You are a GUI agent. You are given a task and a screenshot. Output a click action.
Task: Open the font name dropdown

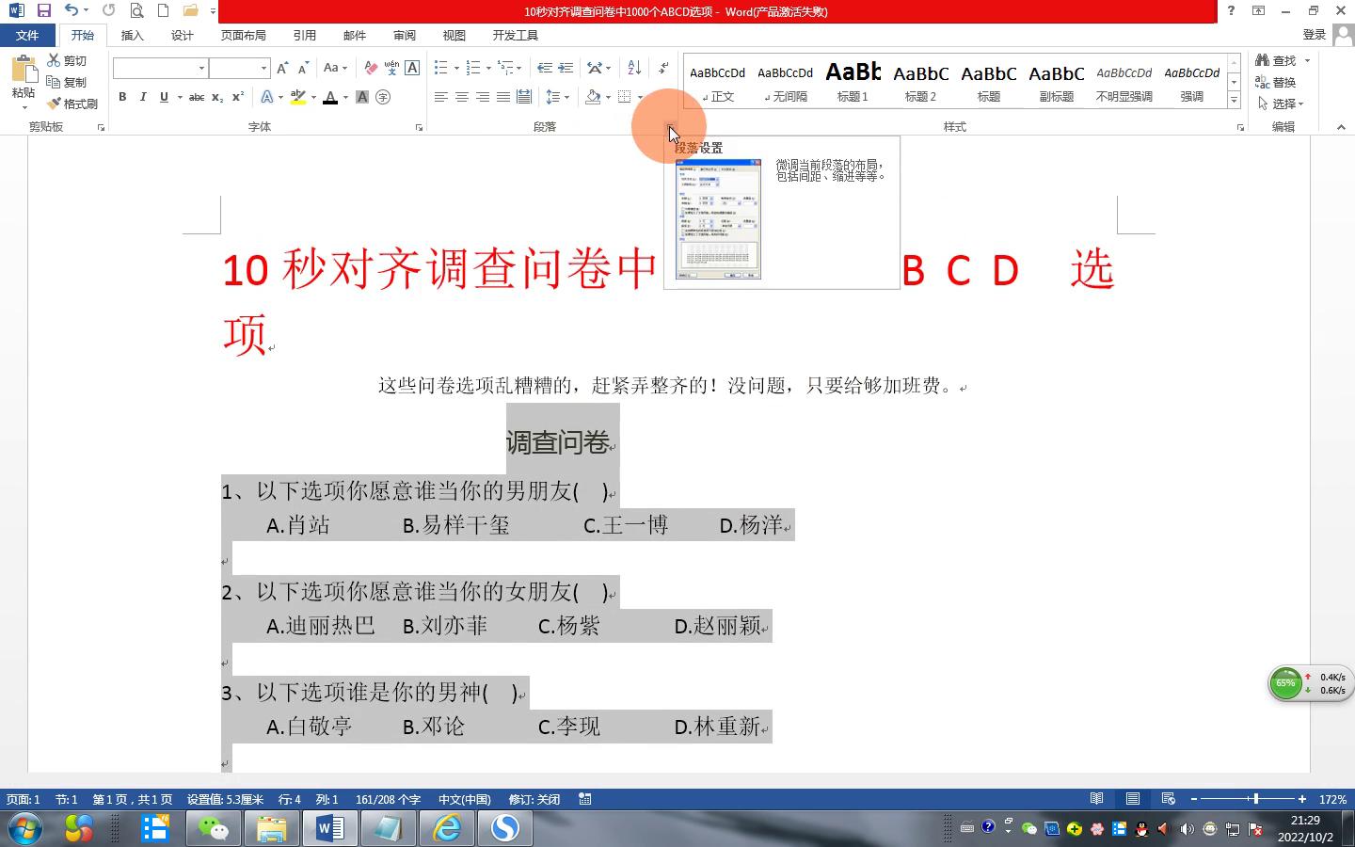201,68
